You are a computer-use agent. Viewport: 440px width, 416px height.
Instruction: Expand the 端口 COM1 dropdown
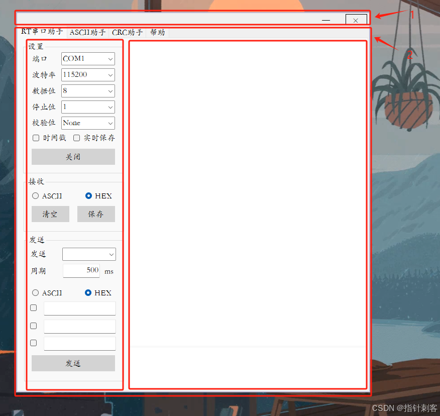coord(88,59)
